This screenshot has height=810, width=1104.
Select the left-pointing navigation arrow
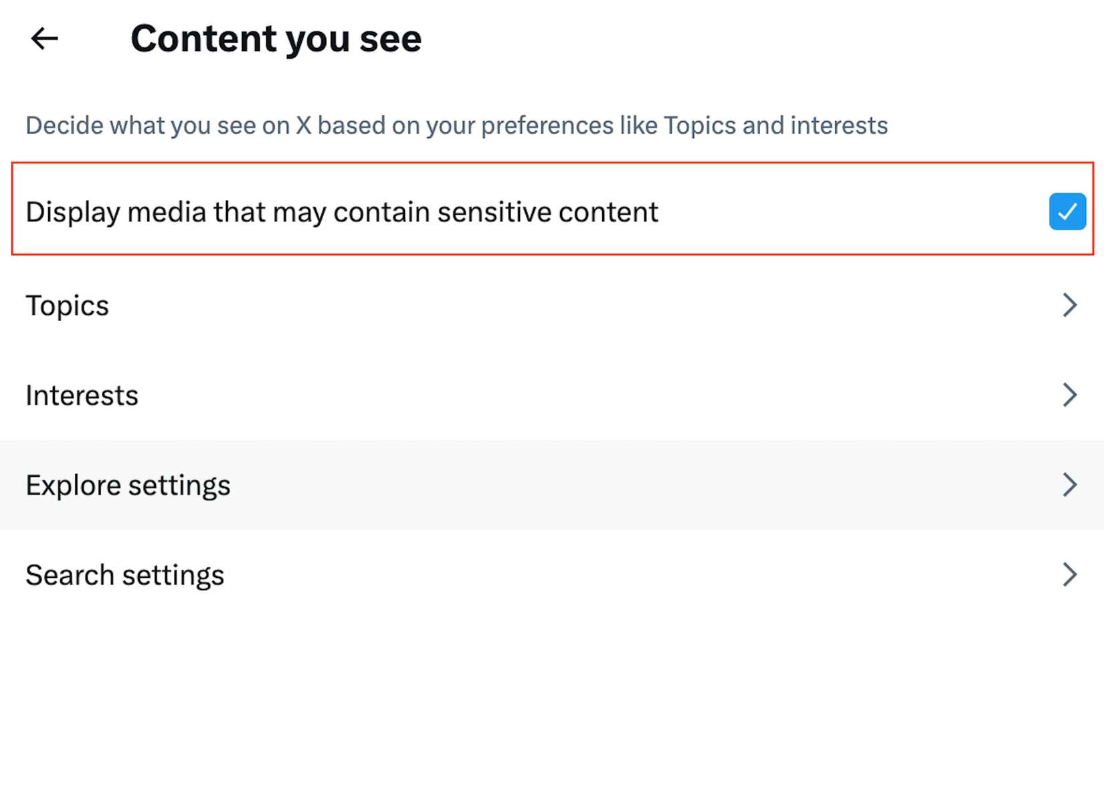(44, 38)
